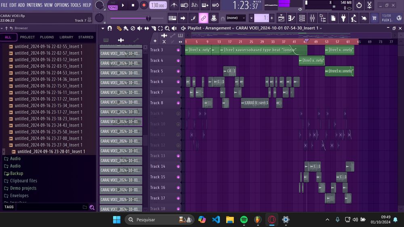404x227 pixels.
Task: Mute Track 14 via its toggle dot
Action: point(178,166)
